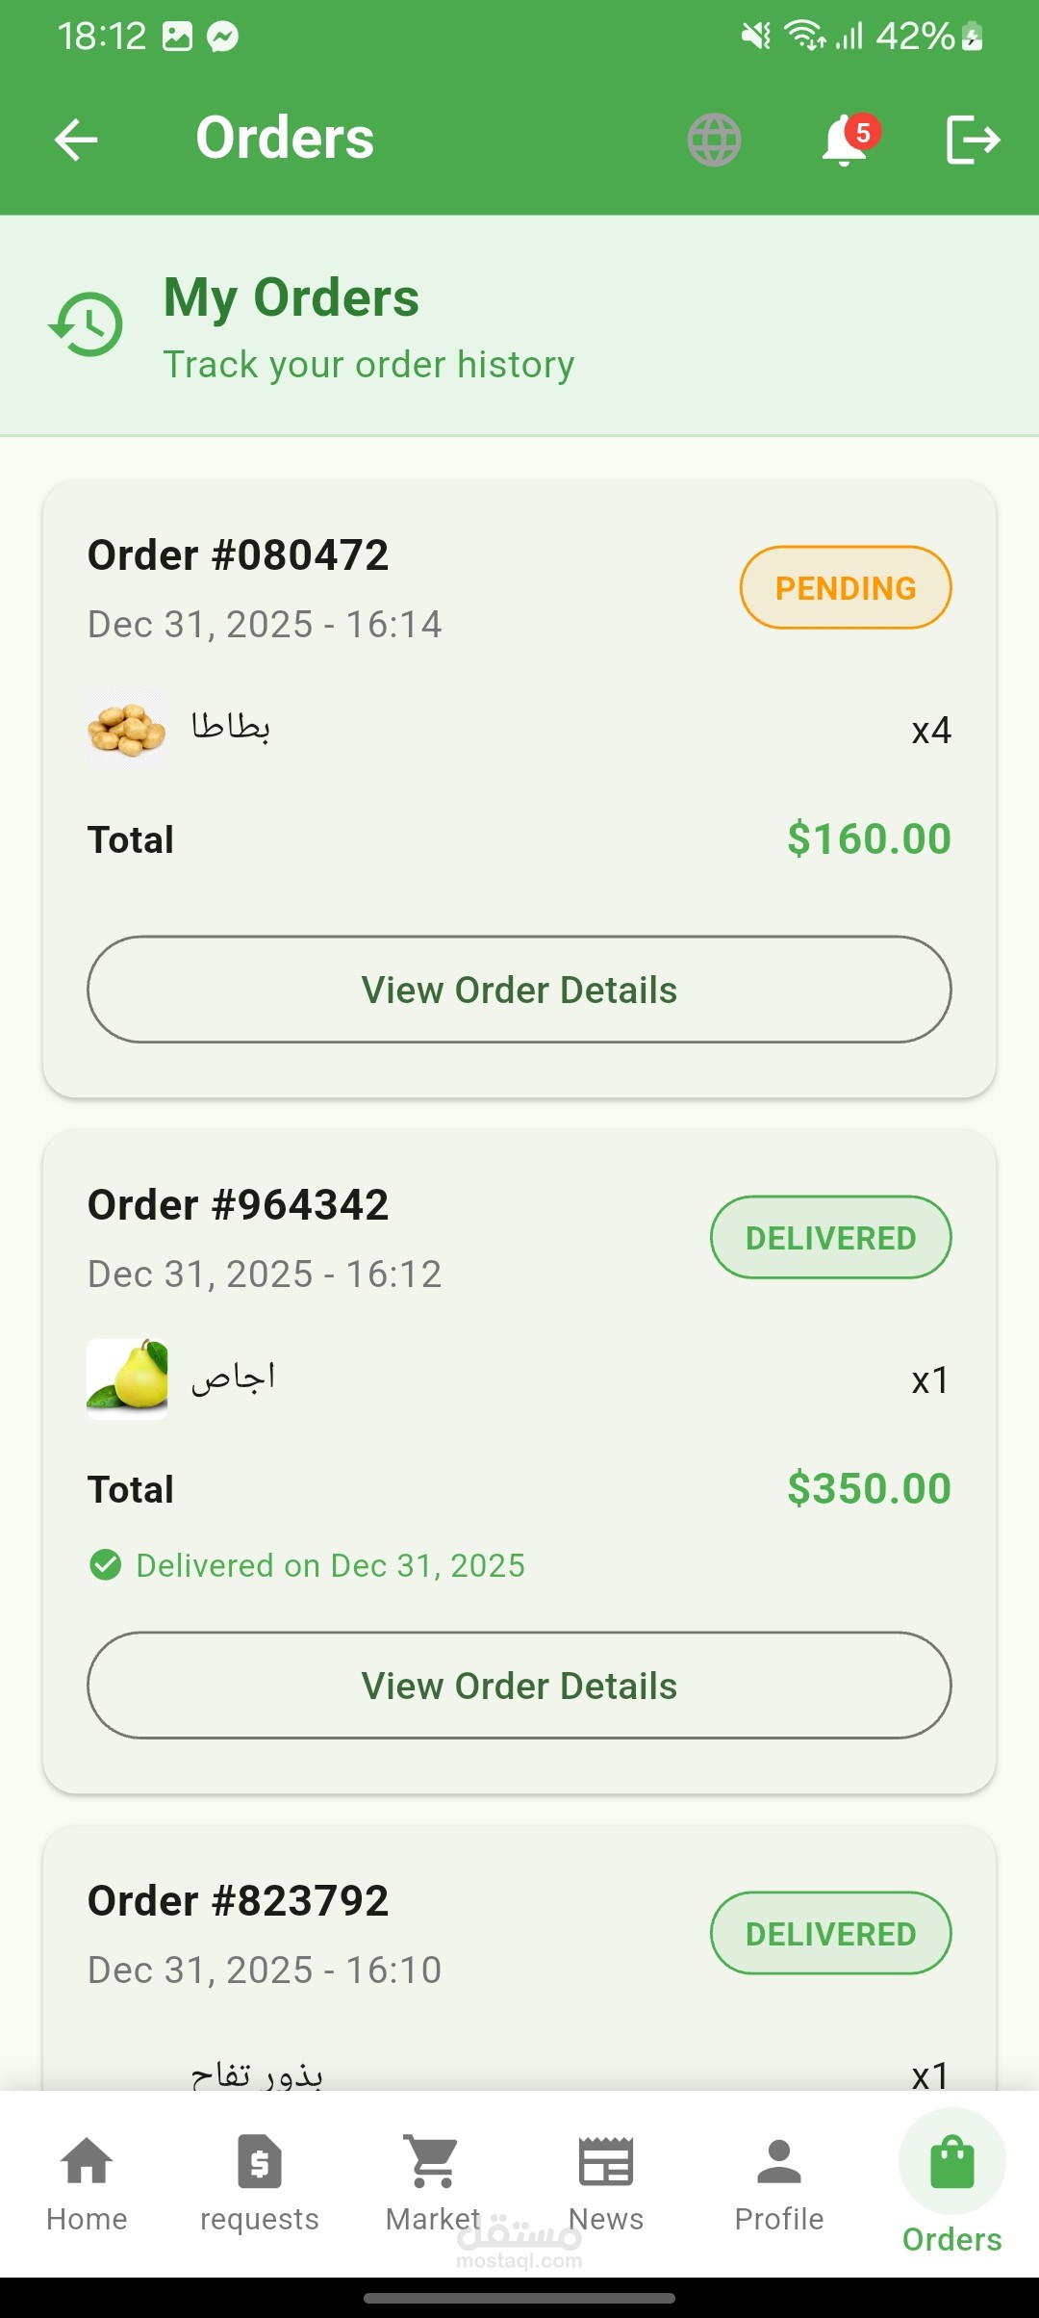1039x2318 pixels.
Task: Tap DELIVERED badge on Order #823792
Action: tap(831, 1934)
